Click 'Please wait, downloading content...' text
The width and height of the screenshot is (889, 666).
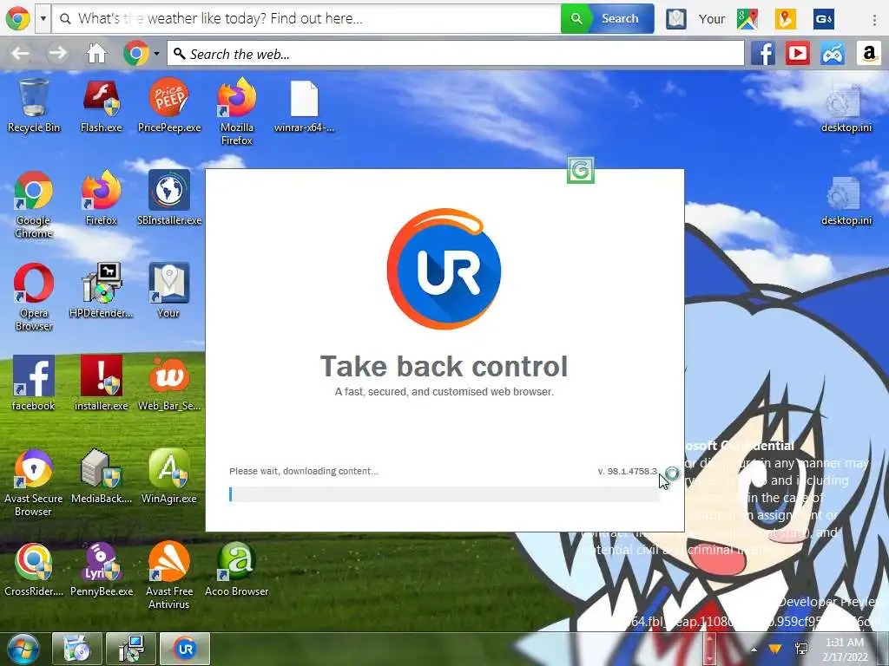click(303, 471)
